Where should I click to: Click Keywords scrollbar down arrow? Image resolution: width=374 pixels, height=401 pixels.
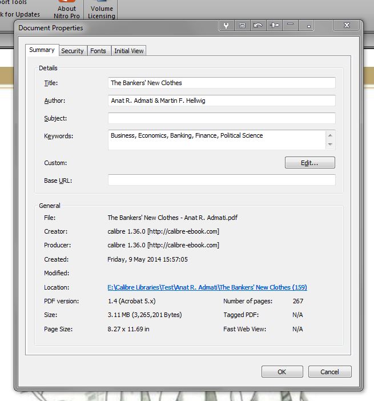tap(330, 145)
